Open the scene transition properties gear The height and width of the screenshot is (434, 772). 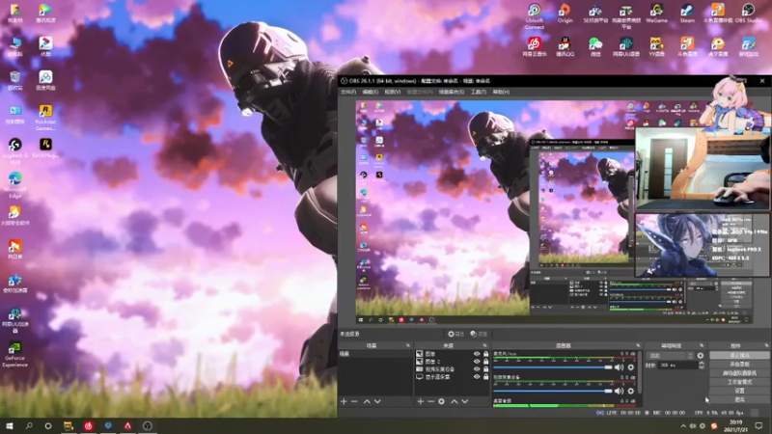tap(701, 355)
